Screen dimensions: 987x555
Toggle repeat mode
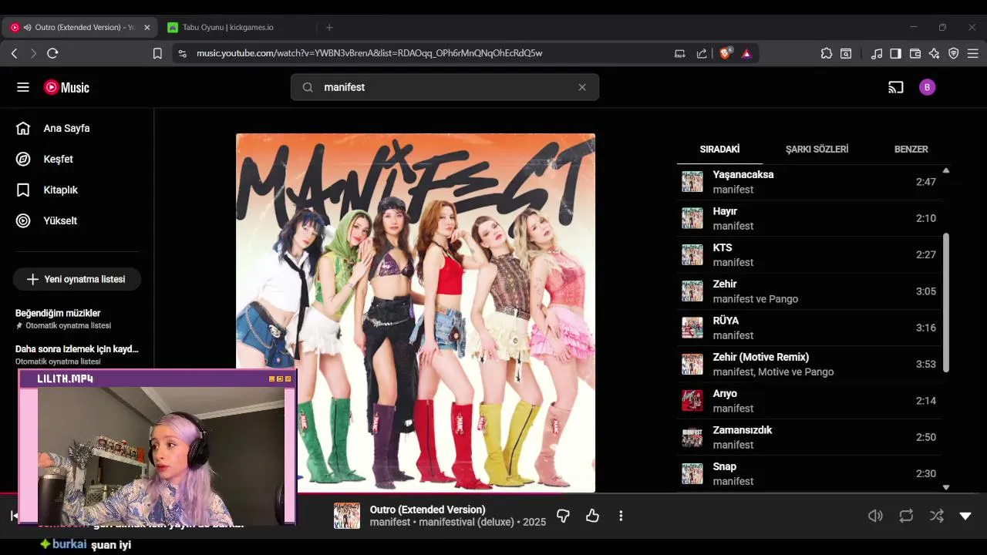coord(906,516)
